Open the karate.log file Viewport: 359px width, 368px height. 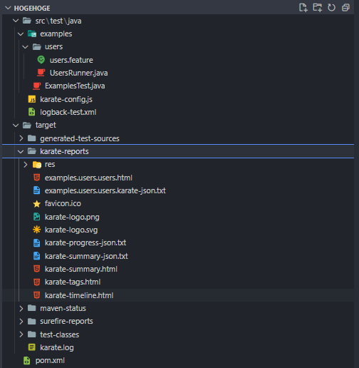pyautogui.click(x=57, y=347)
